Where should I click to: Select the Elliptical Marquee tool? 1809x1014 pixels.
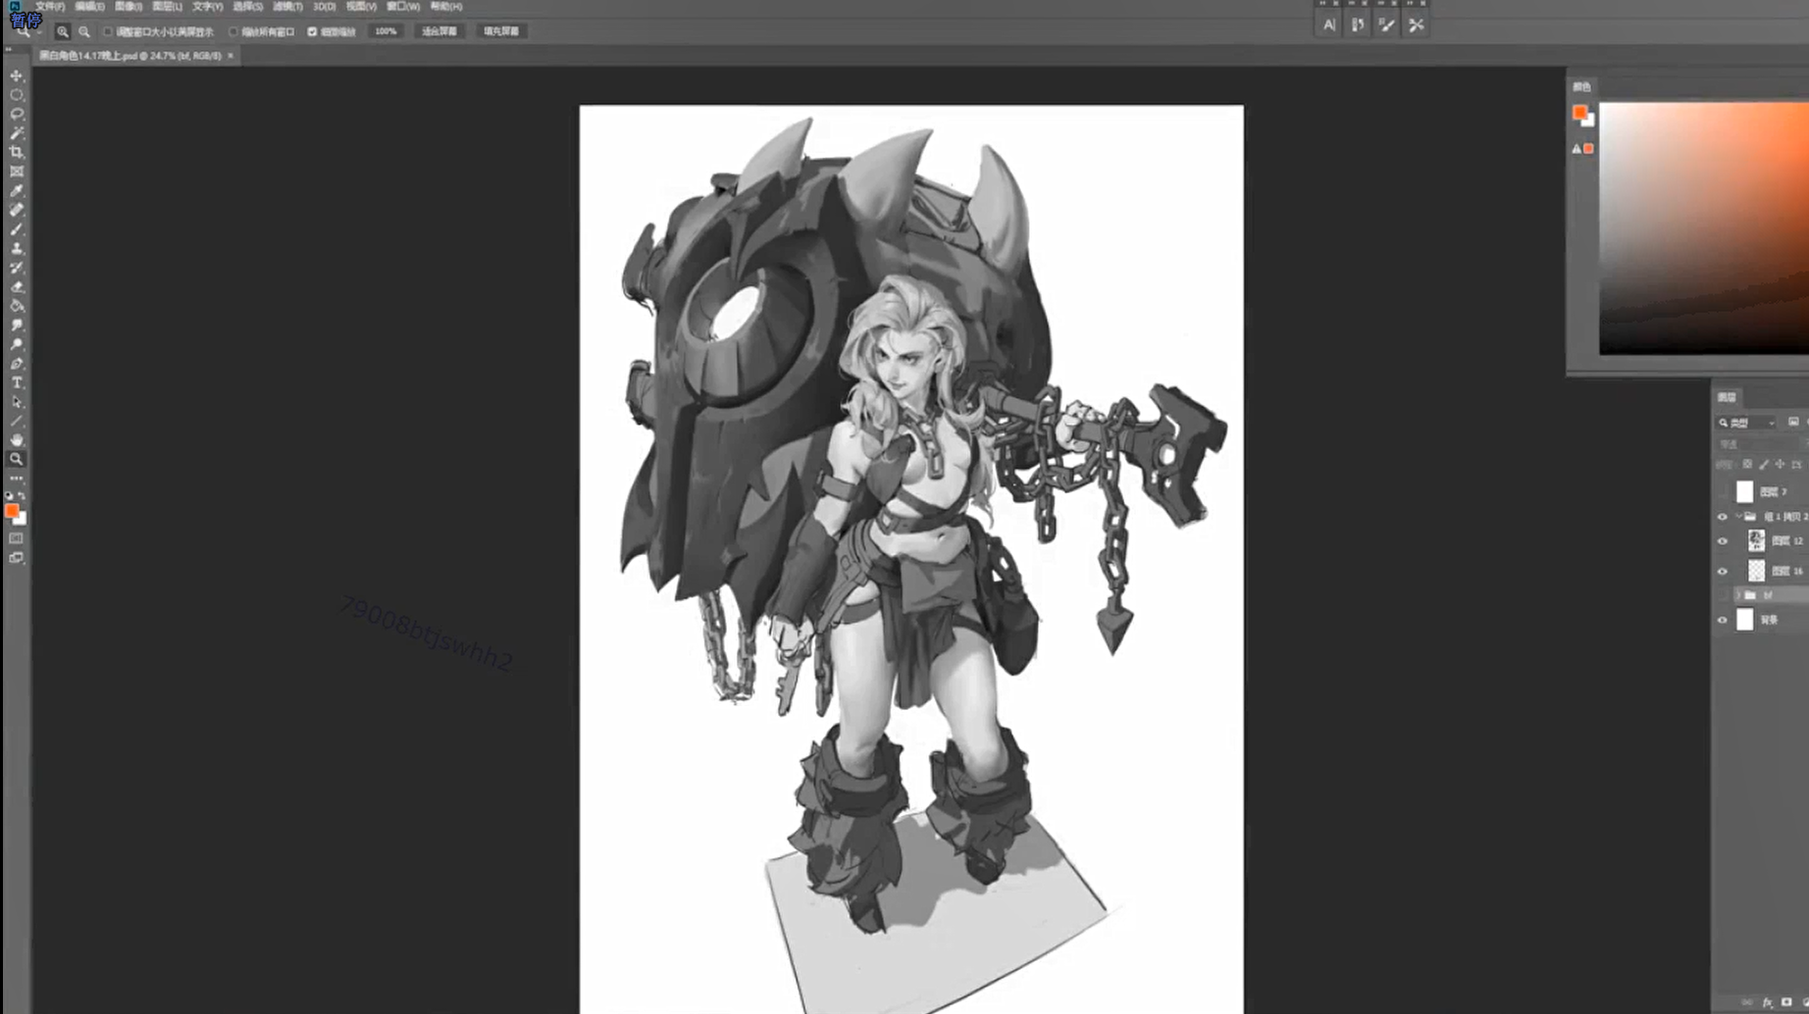(x=17, y=95)
